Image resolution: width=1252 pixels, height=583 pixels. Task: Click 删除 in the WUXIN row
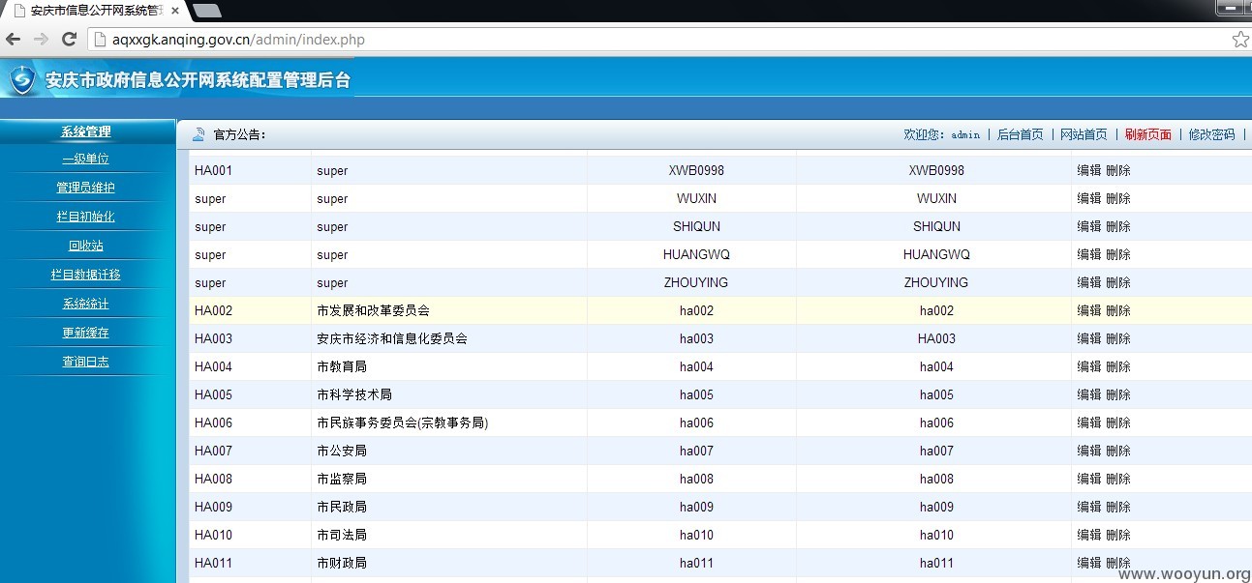(1117, 198)
